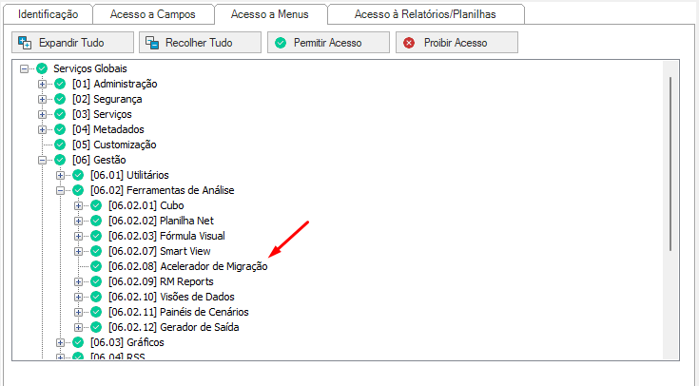Click green status icon of Visões de Dados

96,297
